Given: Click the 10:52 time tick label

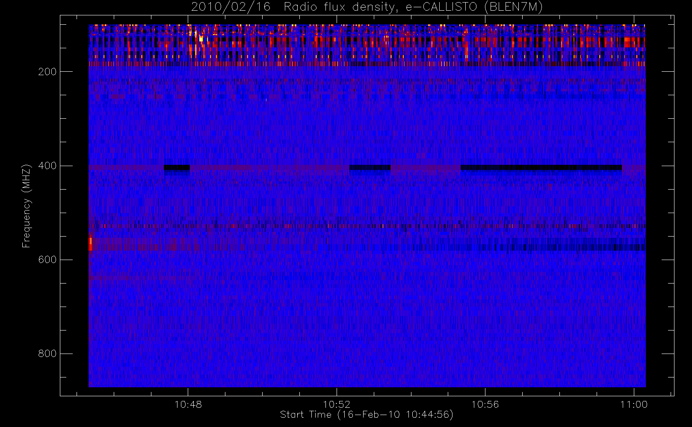Looking at the screenshot, I should click(337, 404).
